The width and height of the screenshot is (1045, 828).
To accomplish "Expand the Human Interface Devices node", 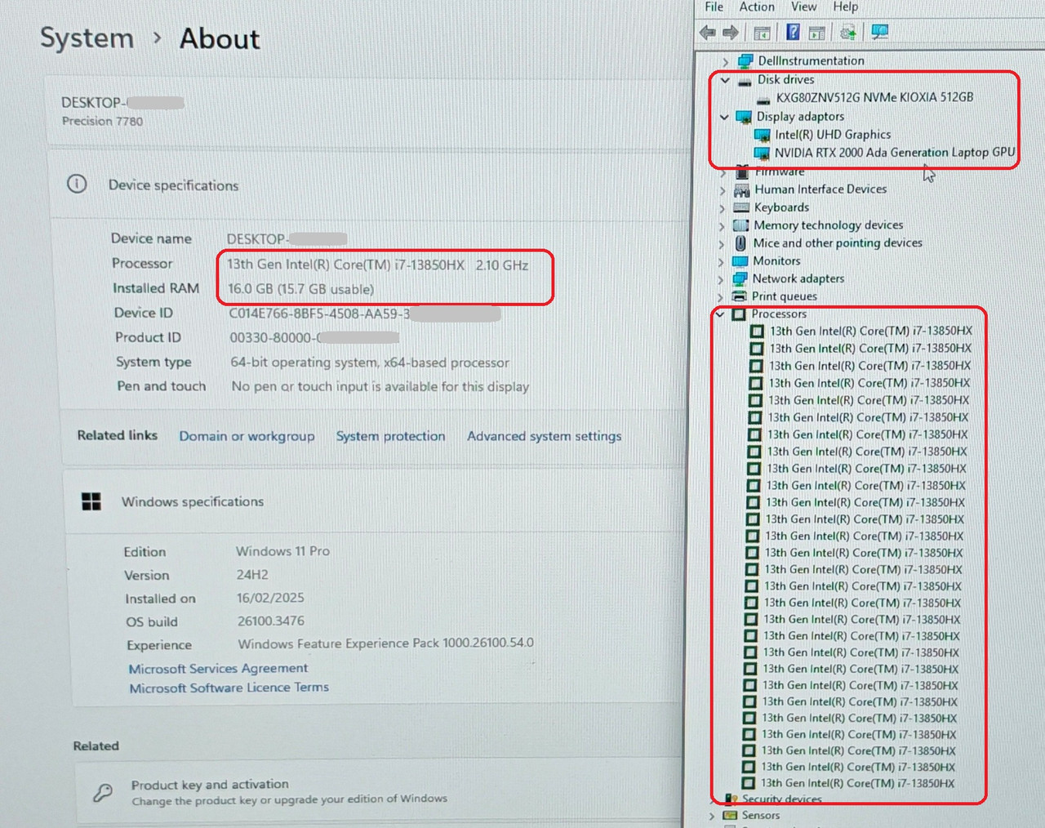I will [x=722, y=189].
